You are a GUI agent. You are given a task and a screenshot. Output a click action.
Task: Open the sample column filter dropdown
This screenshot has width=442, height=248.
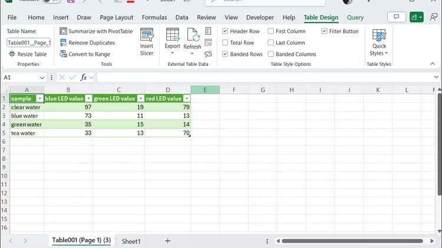39,99
